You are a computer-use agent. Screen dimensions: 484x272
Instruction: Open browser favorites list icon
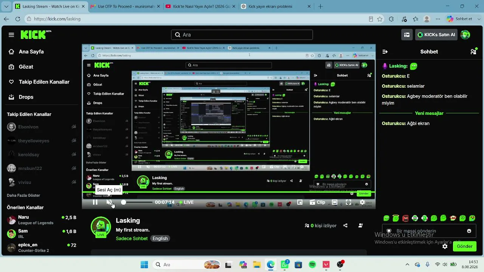(416, 19)
